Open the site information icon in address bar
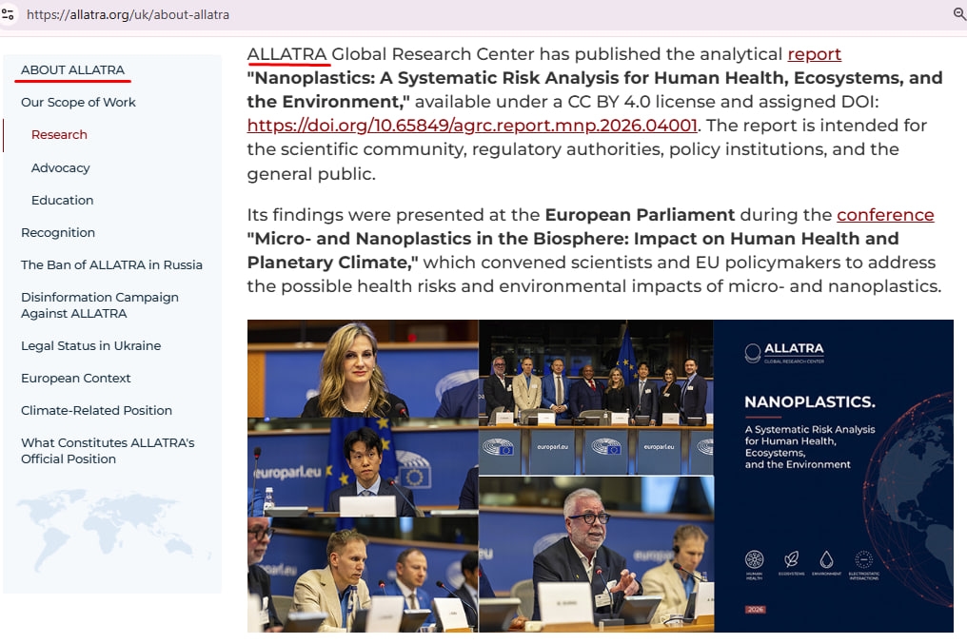 8,14
